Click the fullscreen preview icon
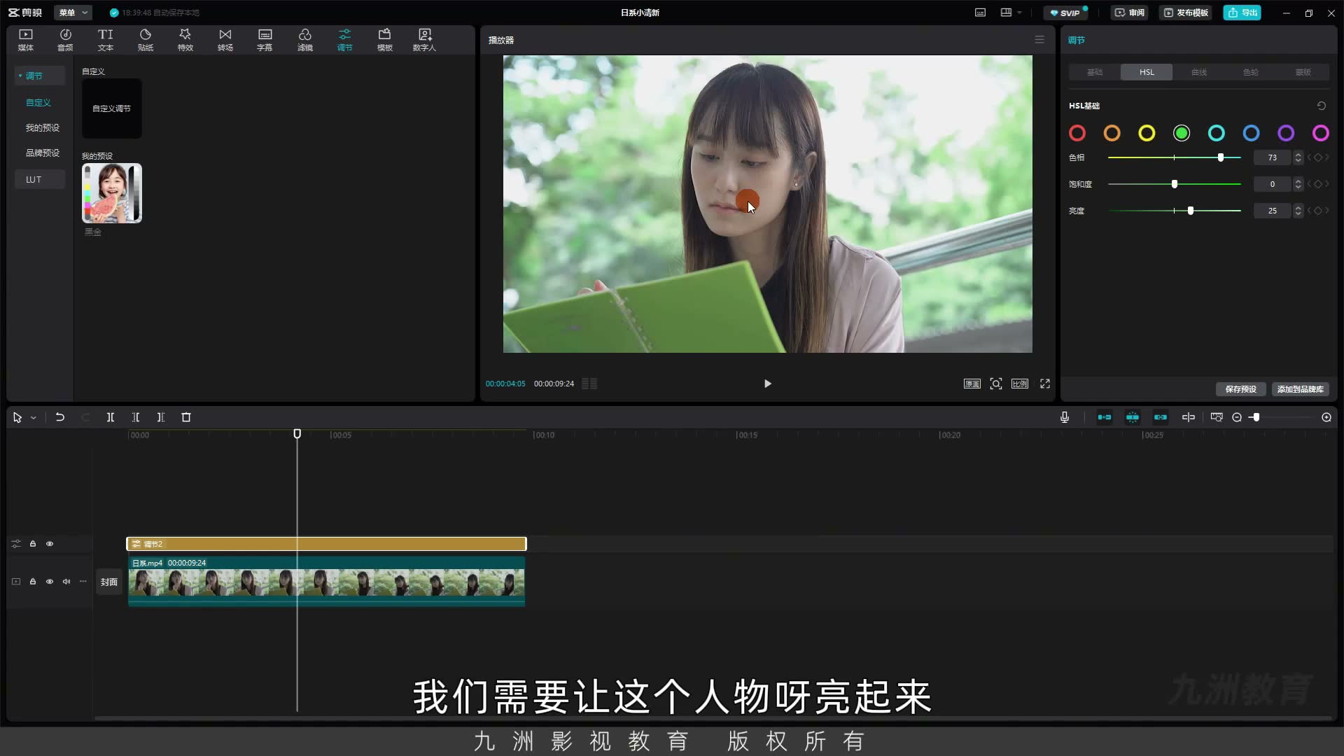 pos(1045,384)
